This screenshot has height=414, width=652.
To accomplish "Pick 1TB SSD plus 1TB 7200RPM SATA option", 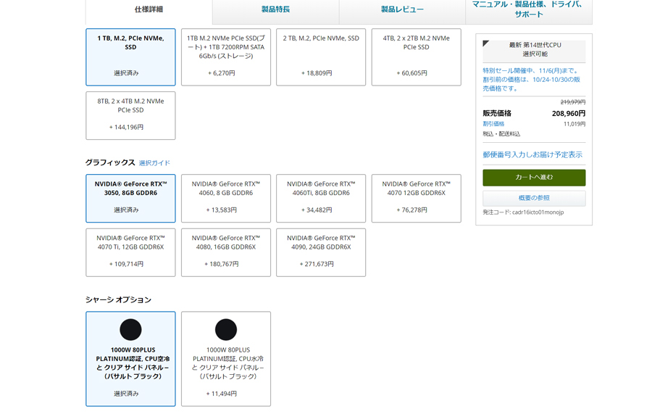I will pyautogui.click(x=226, y=57).
